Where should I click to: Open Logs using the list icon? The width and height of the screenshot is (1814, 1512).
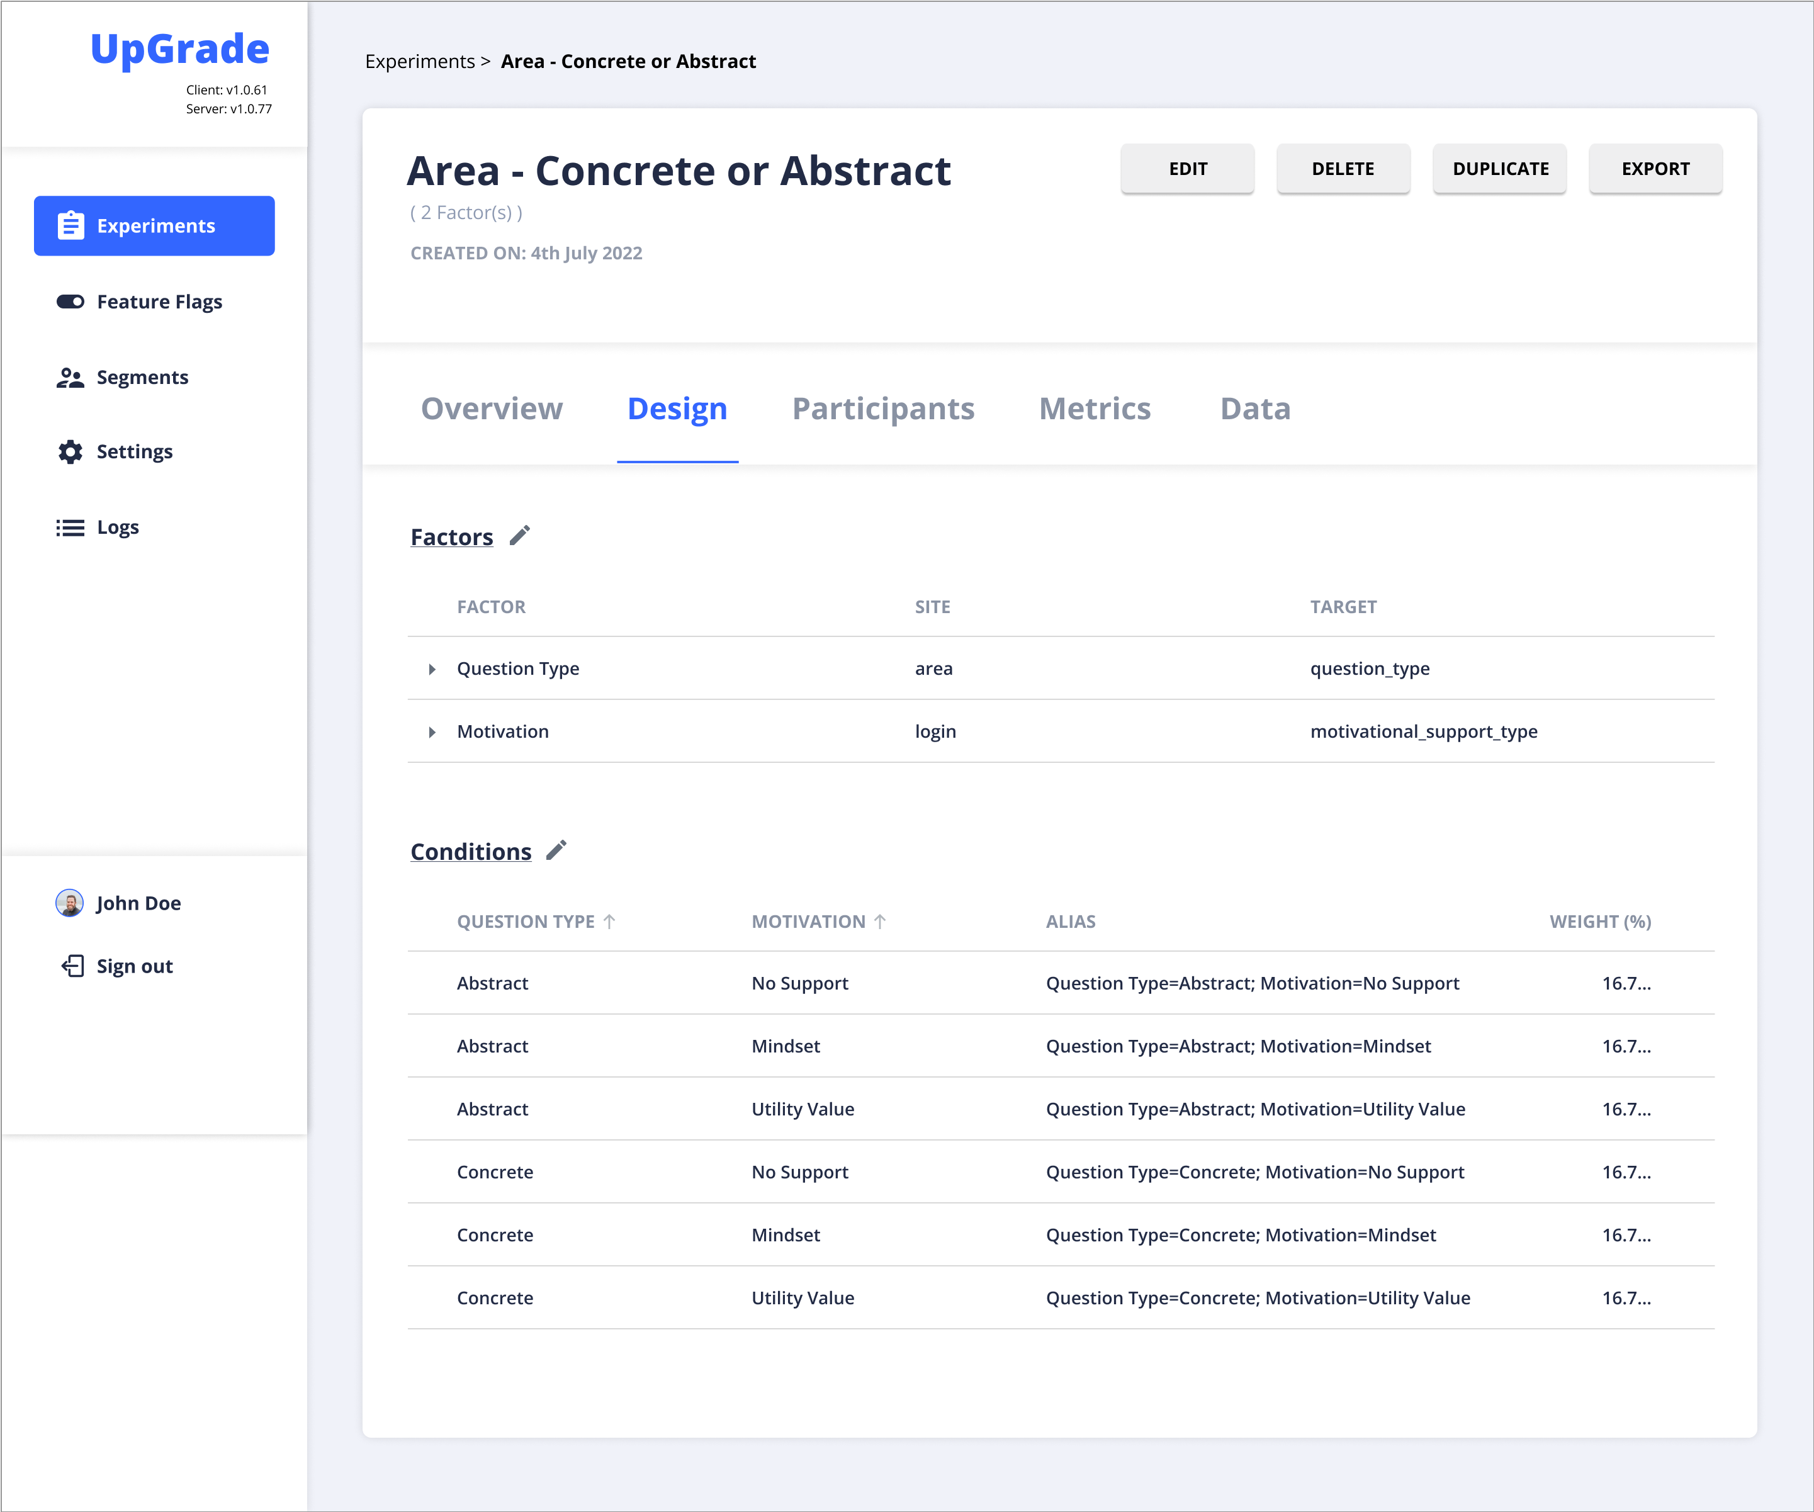70,527
